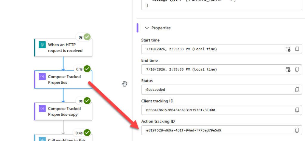This screenshot has height=141, width=305.
Task: Copy the Status value
Action: tap(297, 90)
